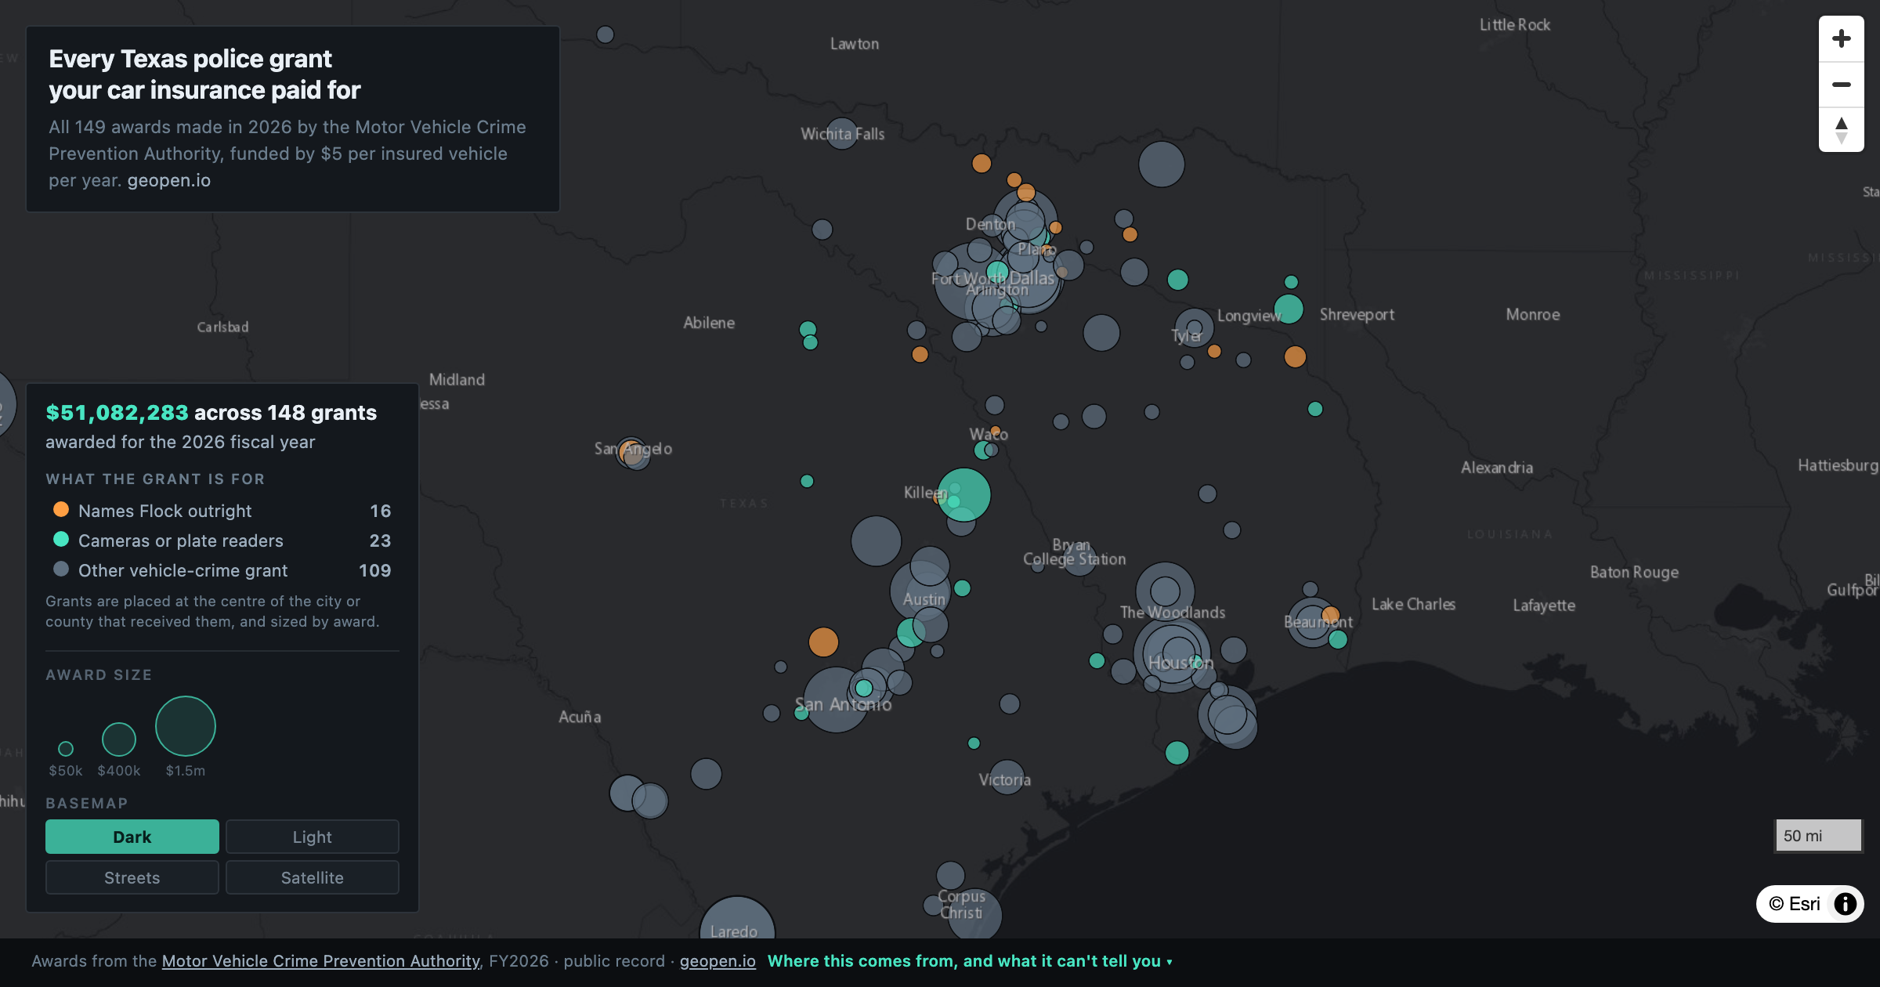Select the gray marker at Beaumont
The width and height of the screenshot is (1880, 987).
pyautogui.click(x=1311, y=622)
